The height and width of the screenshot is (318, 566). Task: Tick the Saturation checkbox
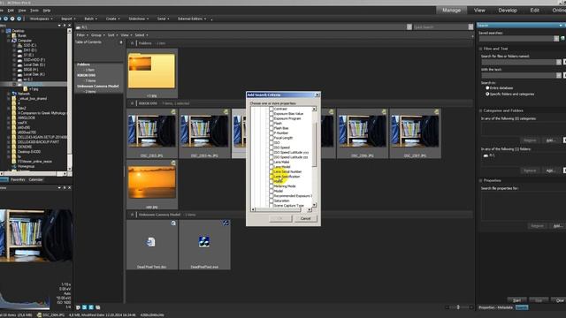(272, 201)
